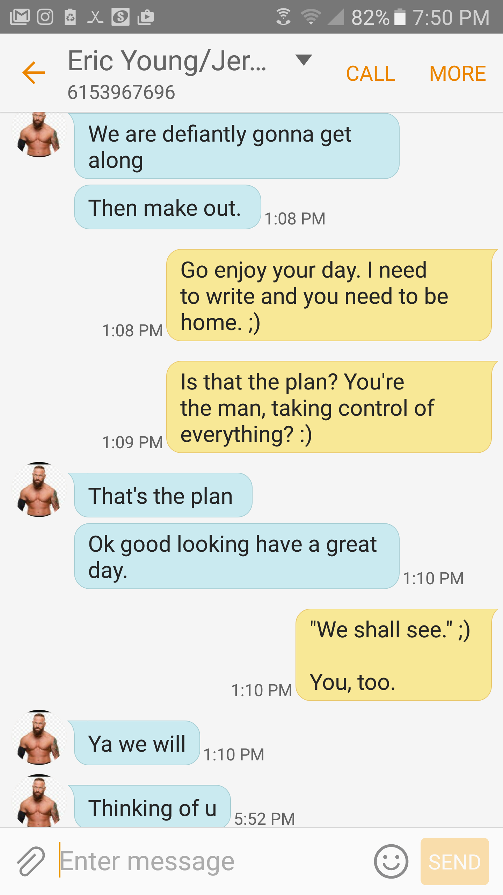Open the emoji smiley picker

click(391, 861)
